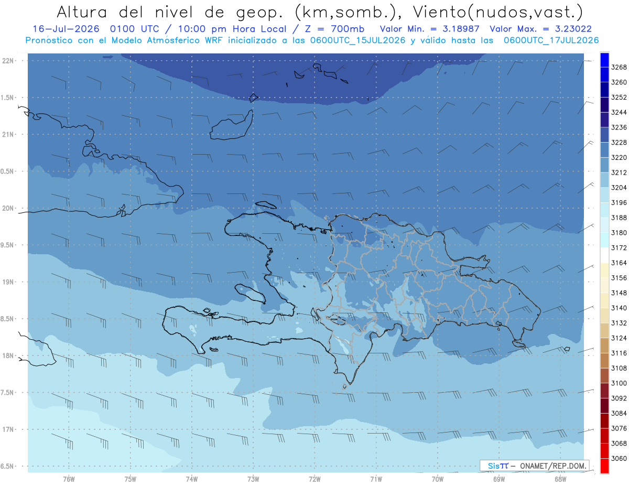Click the "68W" longitude label
This screenshot has width=629, height=486.
[560, 479]
